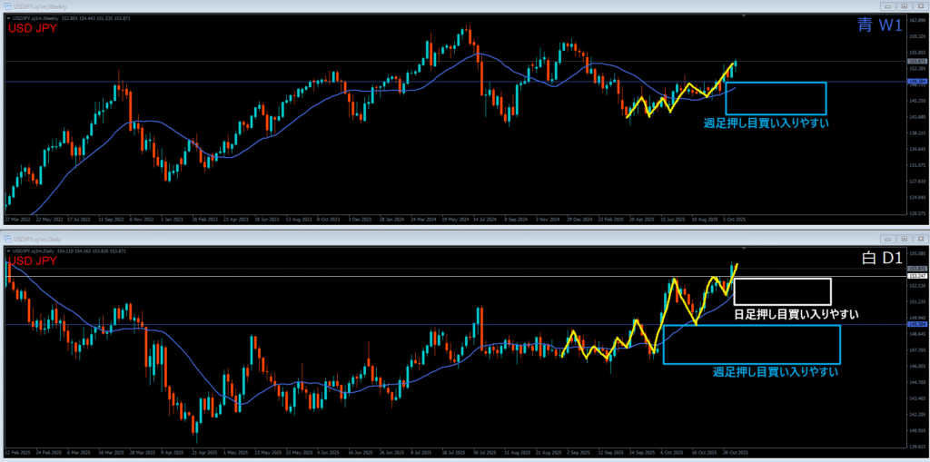Screen dimensions: 930x462
Task: Select the 白 D1 timeframe label
Action: [880, 259]
